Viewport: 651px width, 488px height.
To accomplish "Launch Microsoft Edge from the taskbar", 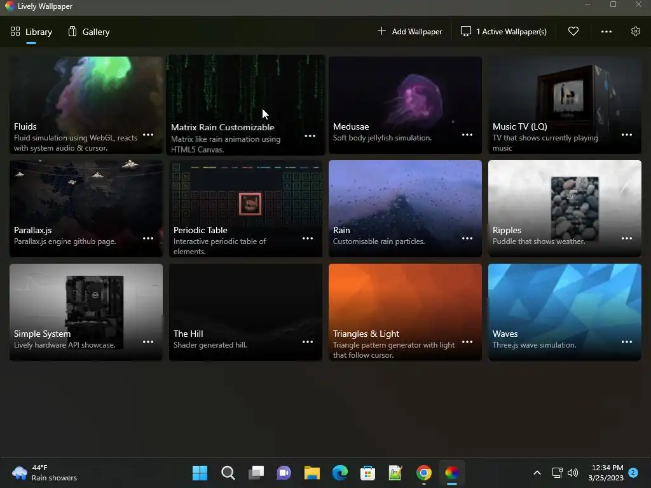I will (339, 473).
